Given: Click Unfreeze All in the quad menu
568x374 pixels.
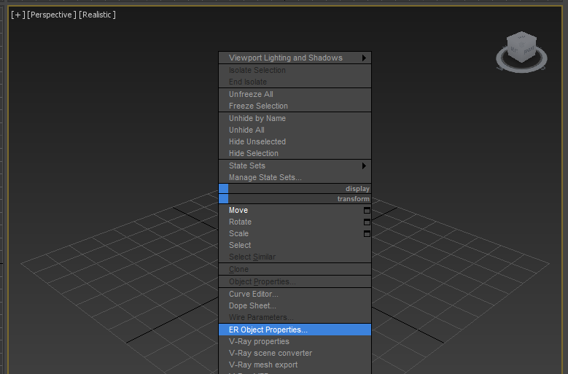Looking at the screenshot, I should coord(295,94).
